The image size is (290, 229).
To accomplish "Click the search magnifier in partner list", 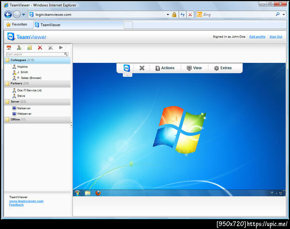I will click(x=66, y=54).
